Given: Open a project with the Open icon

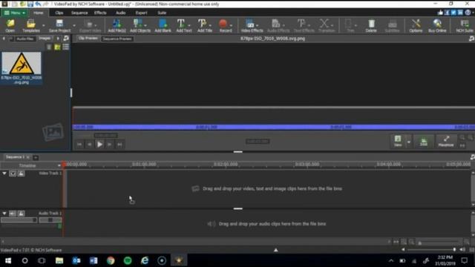Looking at the screenshot, I should point(10,25).
